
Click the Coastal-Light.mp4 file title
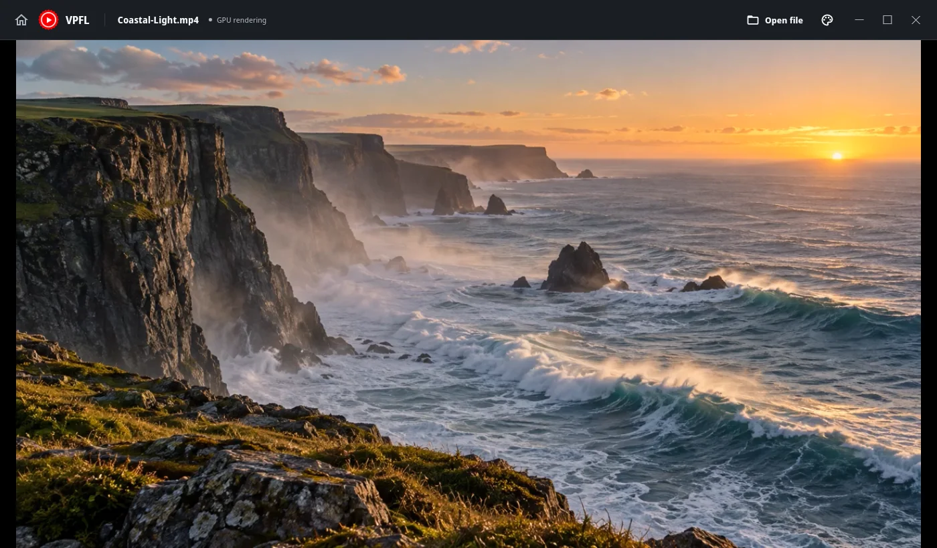(158, 20)
